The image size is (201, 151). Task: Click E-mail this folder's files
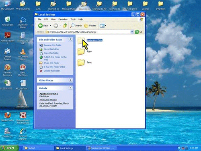(54, 67)
